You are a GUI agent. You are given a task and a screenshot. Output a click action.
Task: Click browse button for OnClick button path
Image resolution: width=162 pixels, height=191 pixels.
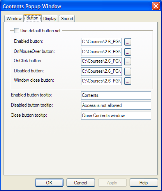(x=128, y=61)
